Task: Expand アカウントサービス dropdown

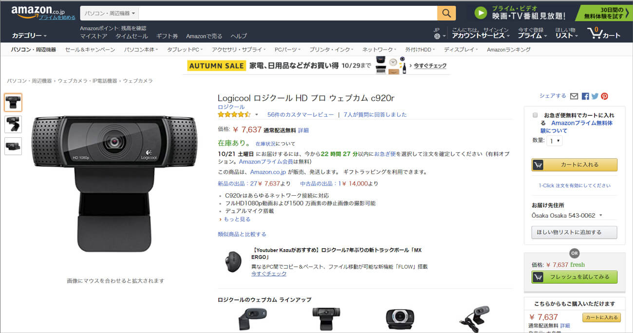Action: pyautogui.click(x=481, y=36)
